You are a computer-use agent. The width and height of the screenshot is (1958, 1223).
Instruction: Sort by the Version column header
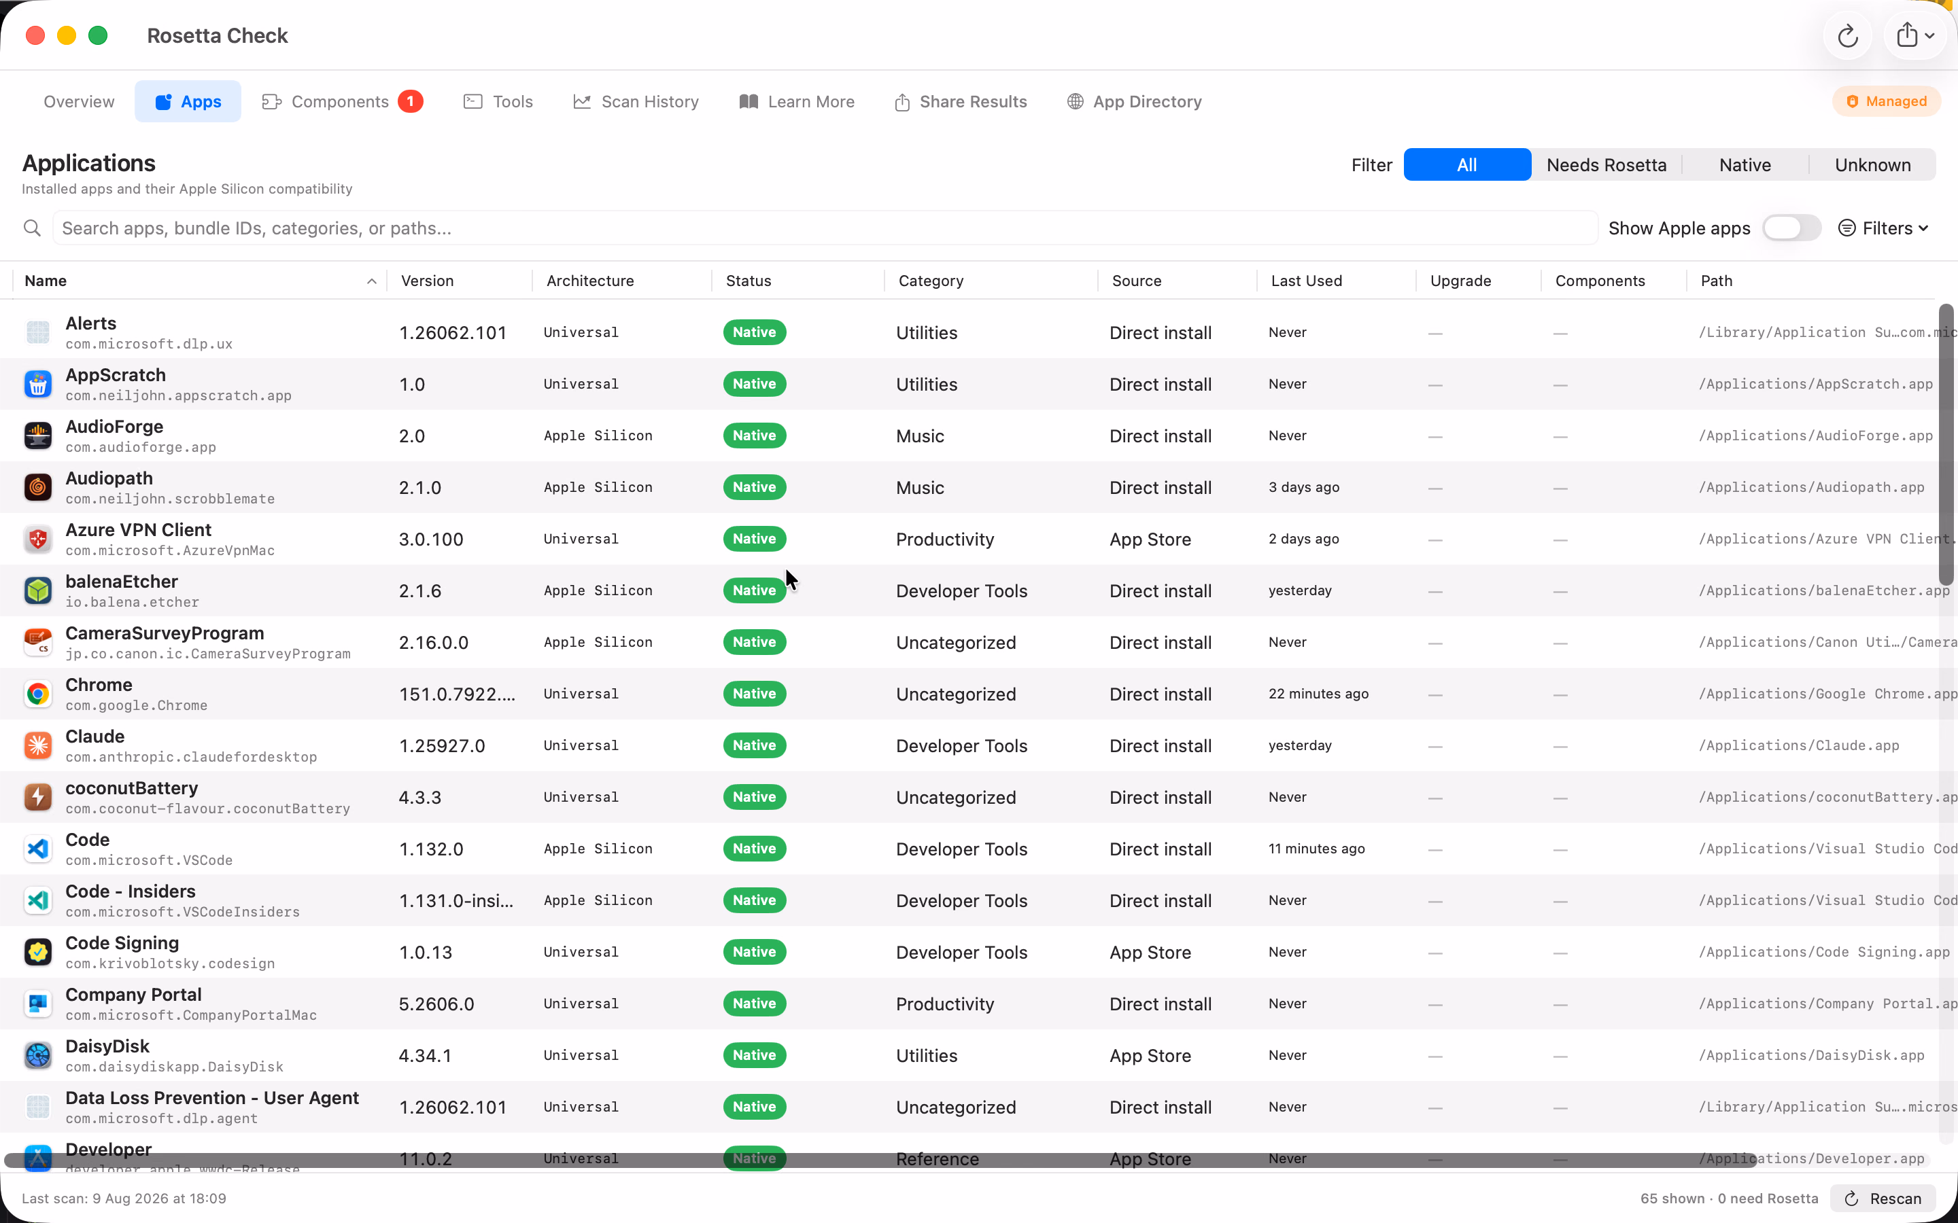point(459,281)
